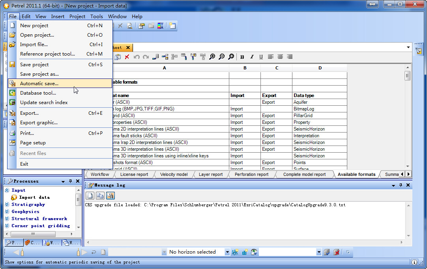Click the blue check filter icon in bottom toolbar
The height and width of the screenshot is (269, 427).
pyautogui.click(x=327, y=252)
